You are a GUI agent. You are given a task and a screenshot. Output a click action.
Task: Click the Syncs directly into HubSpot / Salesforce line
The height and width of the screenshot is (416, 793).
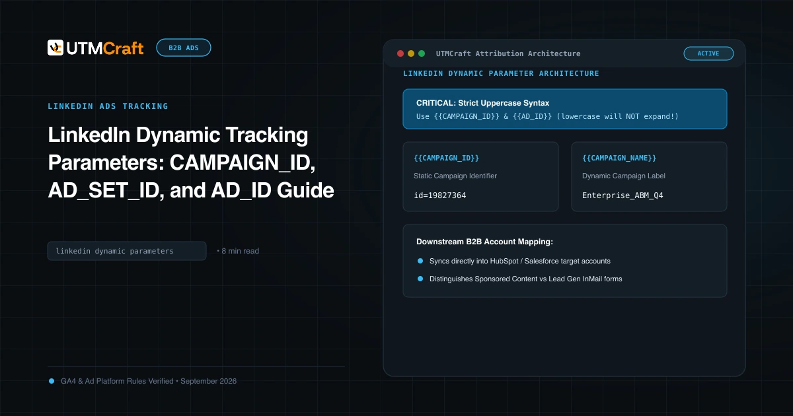coord(520,261)
